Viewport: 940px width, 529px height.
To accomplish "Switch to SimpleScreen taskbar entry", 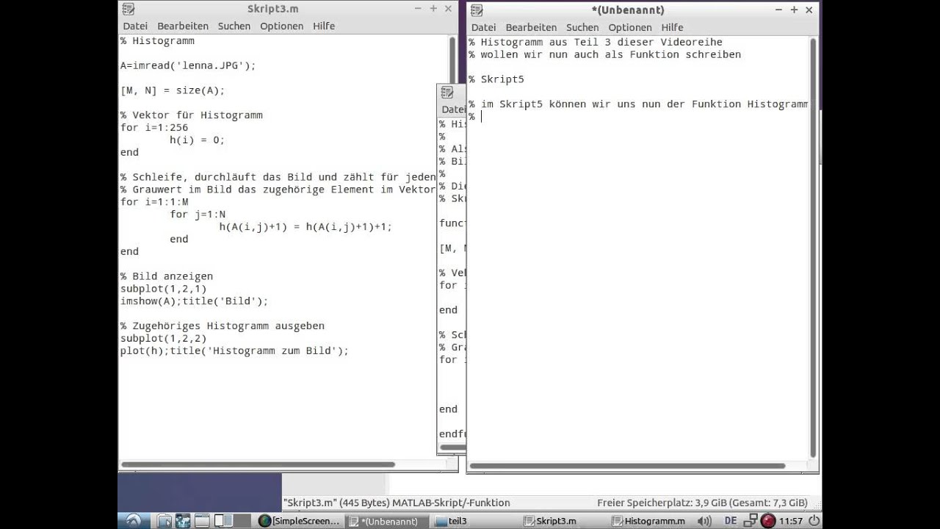I will tap(300, 521).
